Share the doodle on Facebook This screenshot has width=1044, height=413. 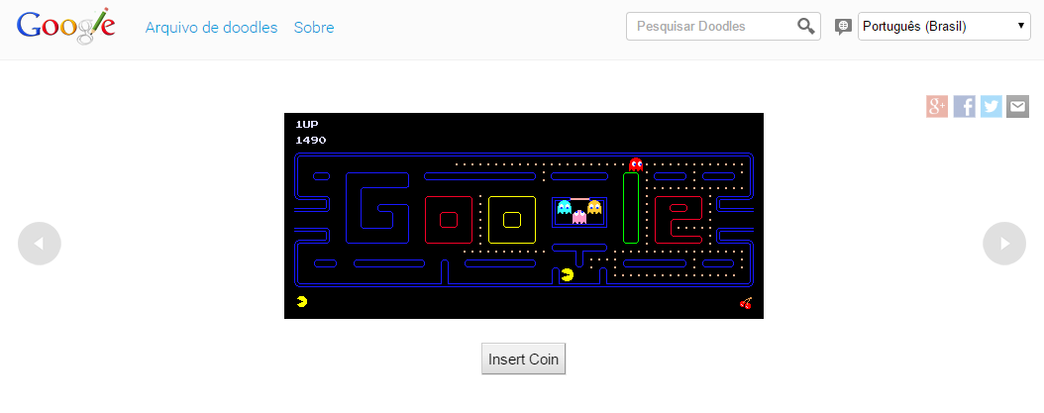964,106
